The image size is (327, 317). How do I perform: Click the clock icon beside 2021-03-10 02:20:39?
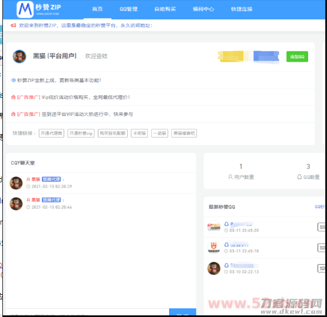[x=28, y=186]
